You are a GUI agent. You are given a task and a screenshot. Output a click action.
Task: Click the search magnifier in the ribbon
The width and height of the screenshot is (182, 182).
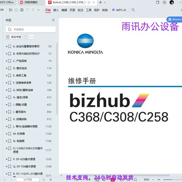pos(133,10)
